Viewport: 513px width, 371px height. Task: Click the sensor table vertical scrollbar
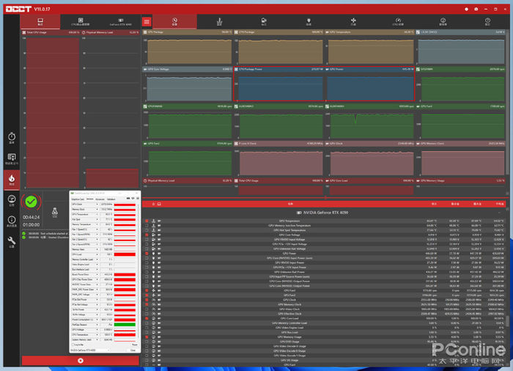507,321
